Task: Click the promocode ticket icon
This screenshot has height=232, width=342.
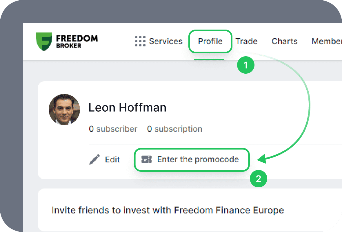Action: 146,159
